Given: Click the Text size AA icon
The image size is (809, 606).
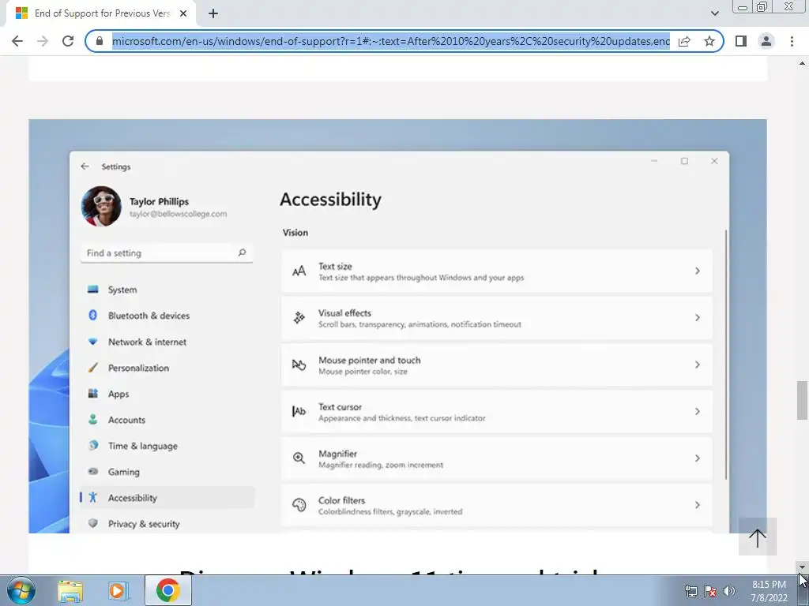Looking at the screenshot, I should pos(299,271).
